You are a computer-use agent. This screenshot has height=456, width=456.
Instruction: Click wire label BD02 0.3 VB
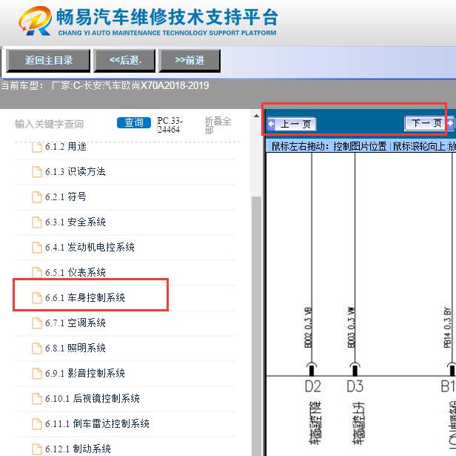point(308,328)
